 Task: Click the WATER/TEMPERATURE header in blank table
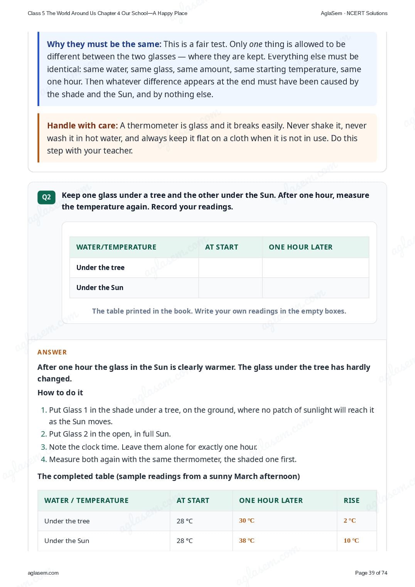(x=116, y=247)
